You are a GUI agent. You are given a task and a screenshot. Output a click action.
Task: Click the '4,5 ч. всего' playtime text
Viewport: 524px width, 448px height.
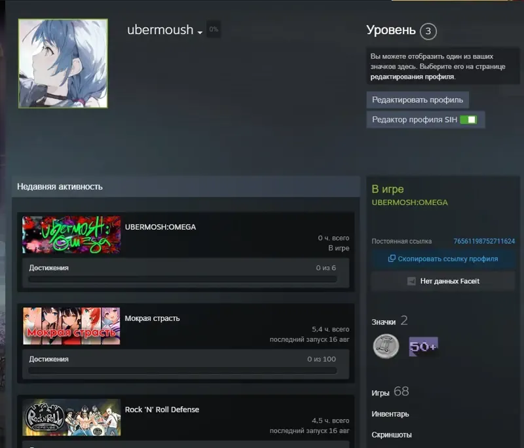331,420
